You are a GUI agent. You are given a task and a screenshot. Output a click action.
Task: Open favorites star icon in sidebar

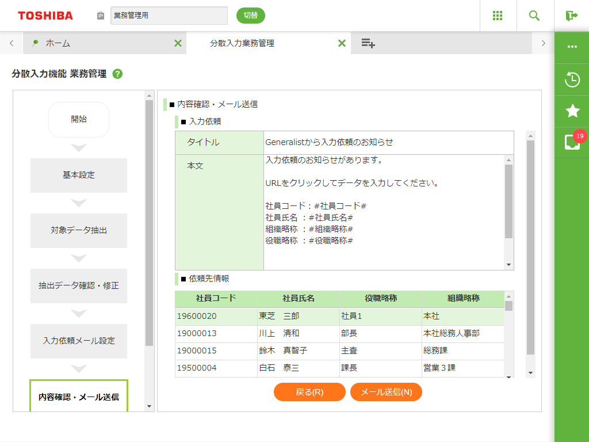point(572,110)
